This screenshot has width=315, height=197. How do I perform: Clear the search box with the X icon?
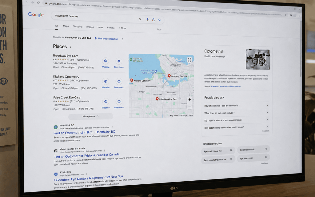coord(140,19)
